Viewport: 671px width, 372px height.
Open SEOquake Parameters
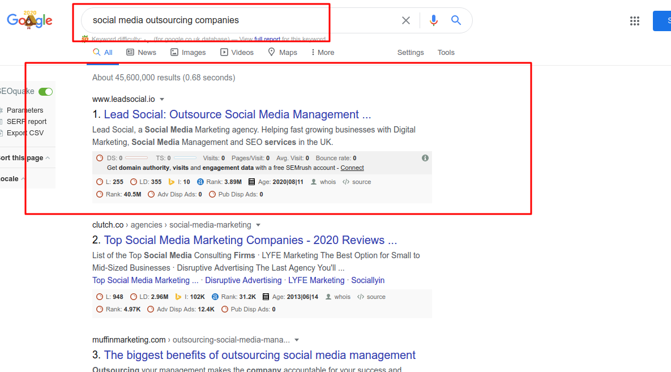coord(25,110)
